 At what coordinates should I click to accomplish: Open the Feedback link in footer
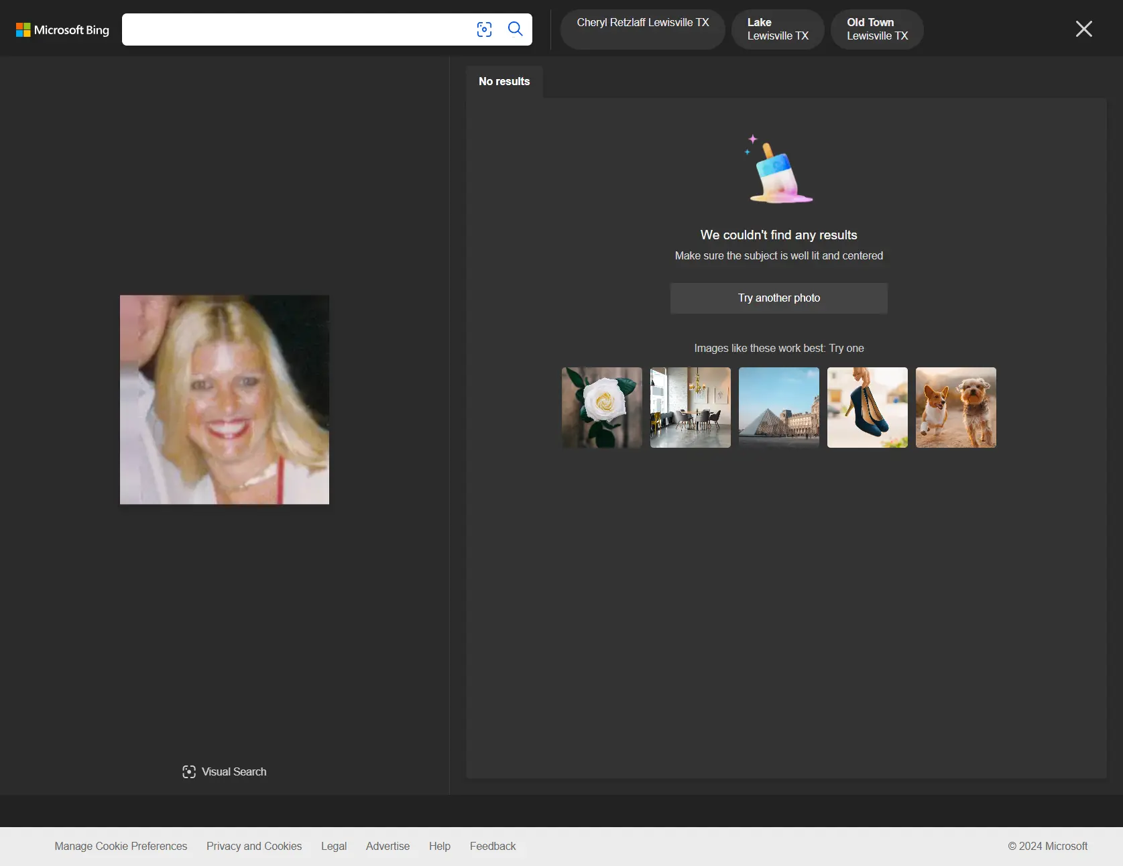pyautogui.click(x=493, y=846)
